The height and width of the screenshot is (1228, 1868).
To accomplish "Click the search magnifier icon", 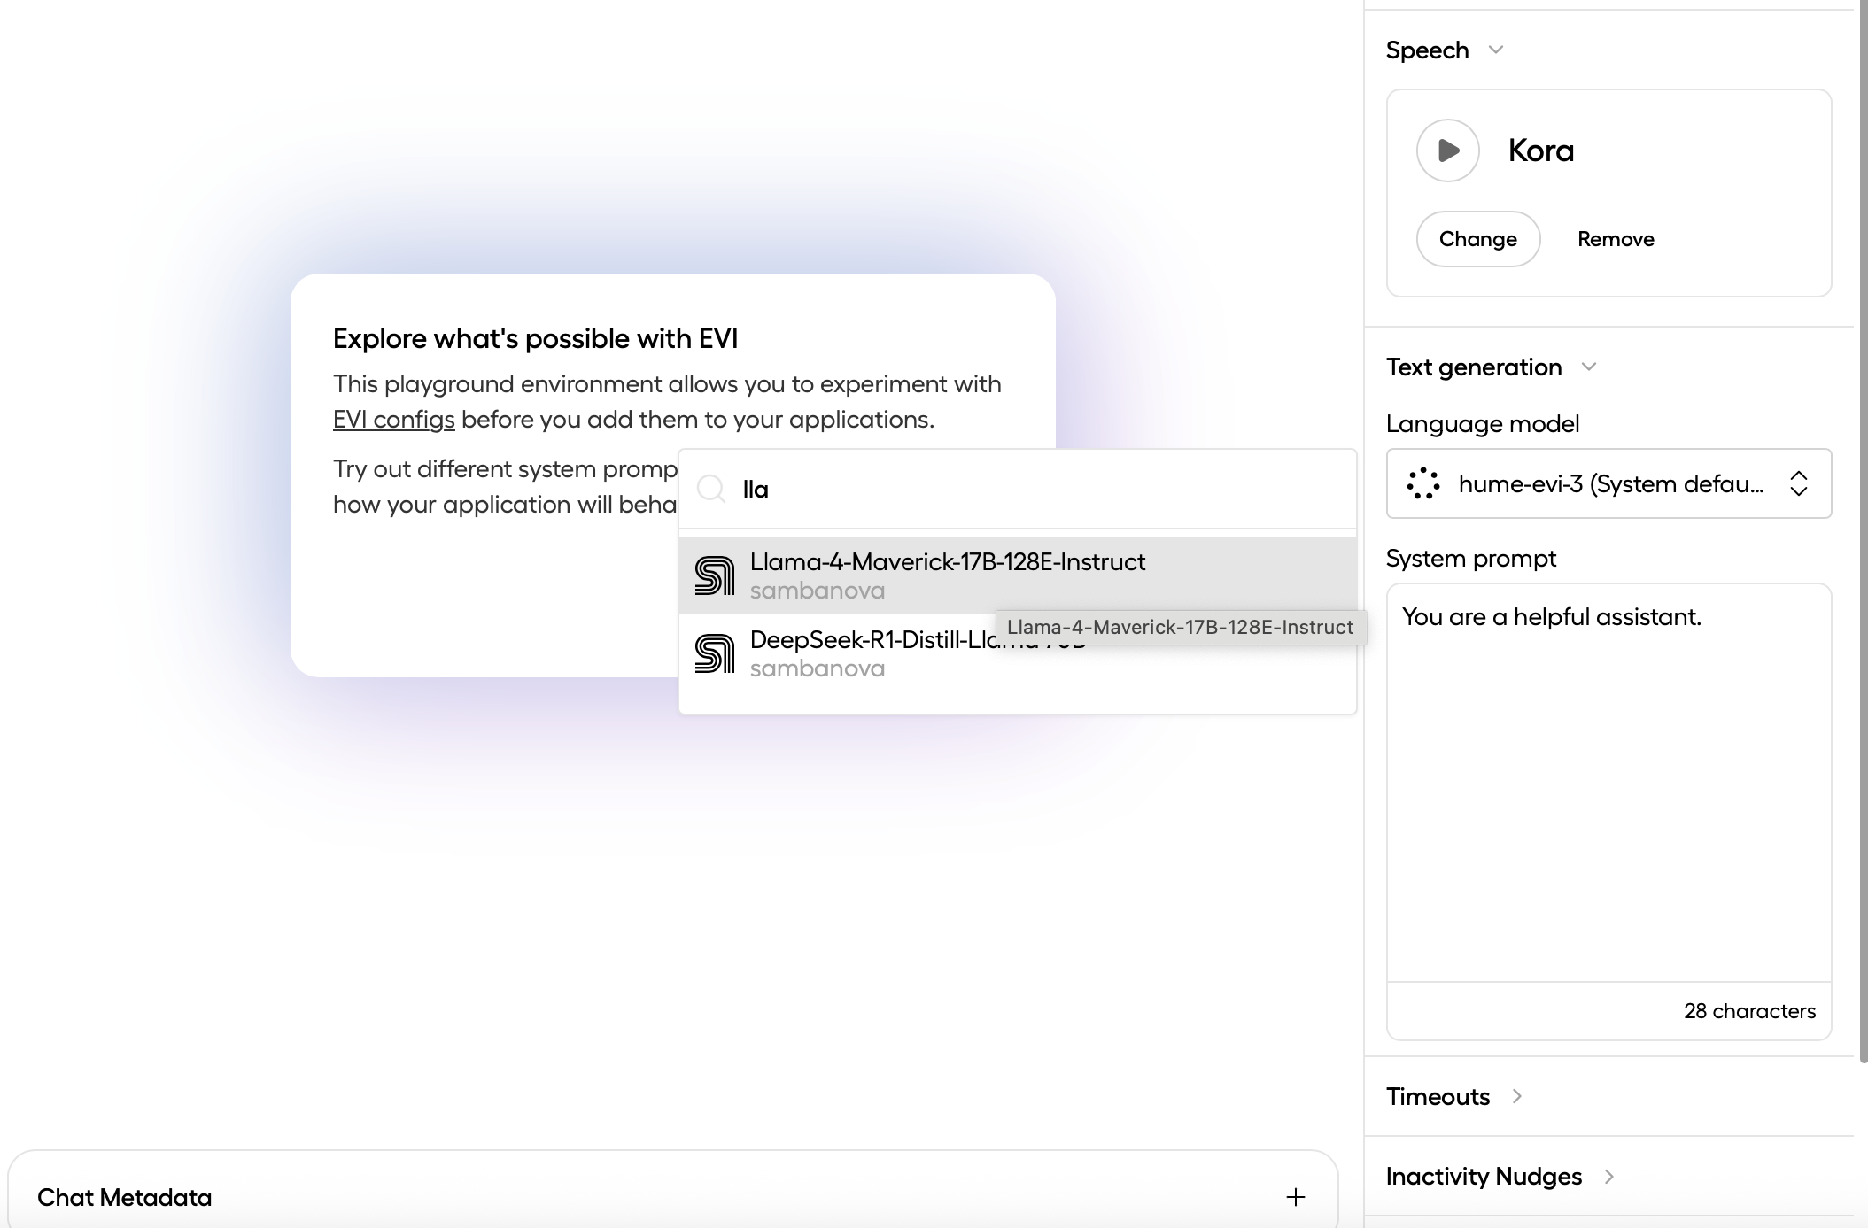I will pyautogui.click(x=711, y=489).
